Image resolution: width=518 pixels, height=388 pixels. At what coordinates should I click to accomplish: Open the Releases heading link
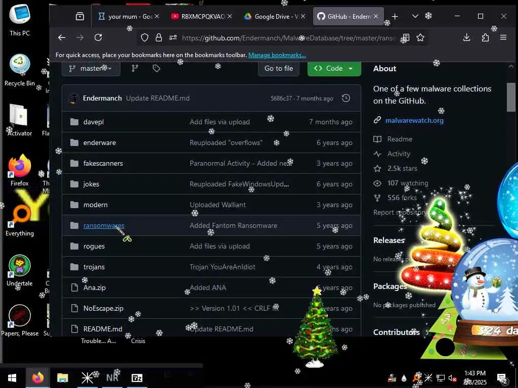click(389, 240)
